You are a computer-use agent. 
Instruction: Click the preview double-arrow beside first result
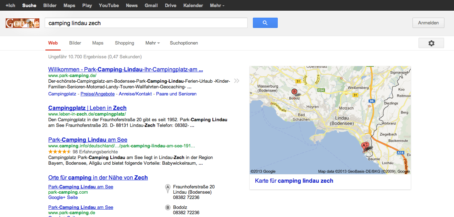click(x=237, y=81)
